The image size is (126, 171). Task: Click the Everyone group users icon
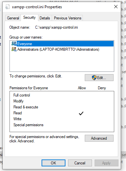pos(14,43)
